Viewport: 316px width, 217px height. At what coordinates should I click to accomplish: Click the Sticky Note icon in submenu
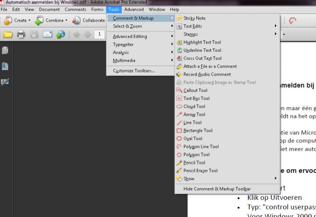click(179, 18)
